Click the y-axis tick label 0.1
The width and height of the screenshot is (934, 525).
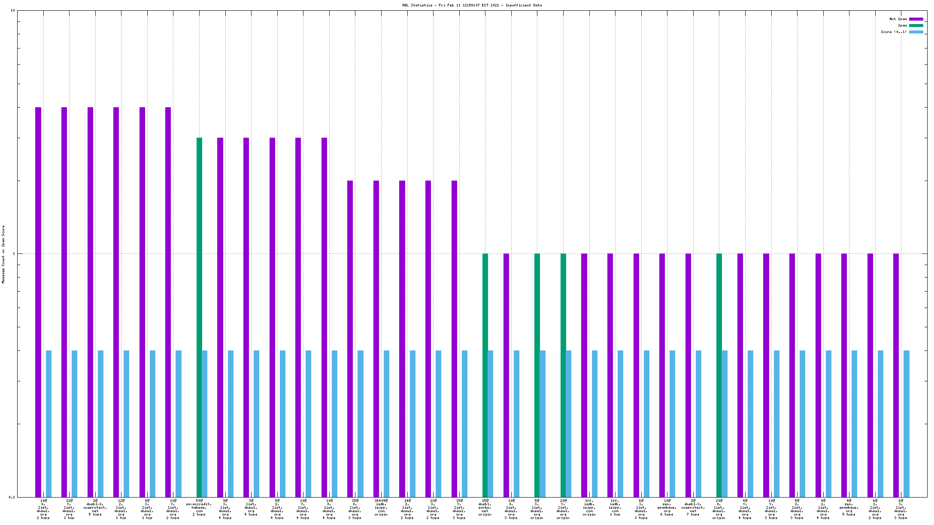pos(12,497)
